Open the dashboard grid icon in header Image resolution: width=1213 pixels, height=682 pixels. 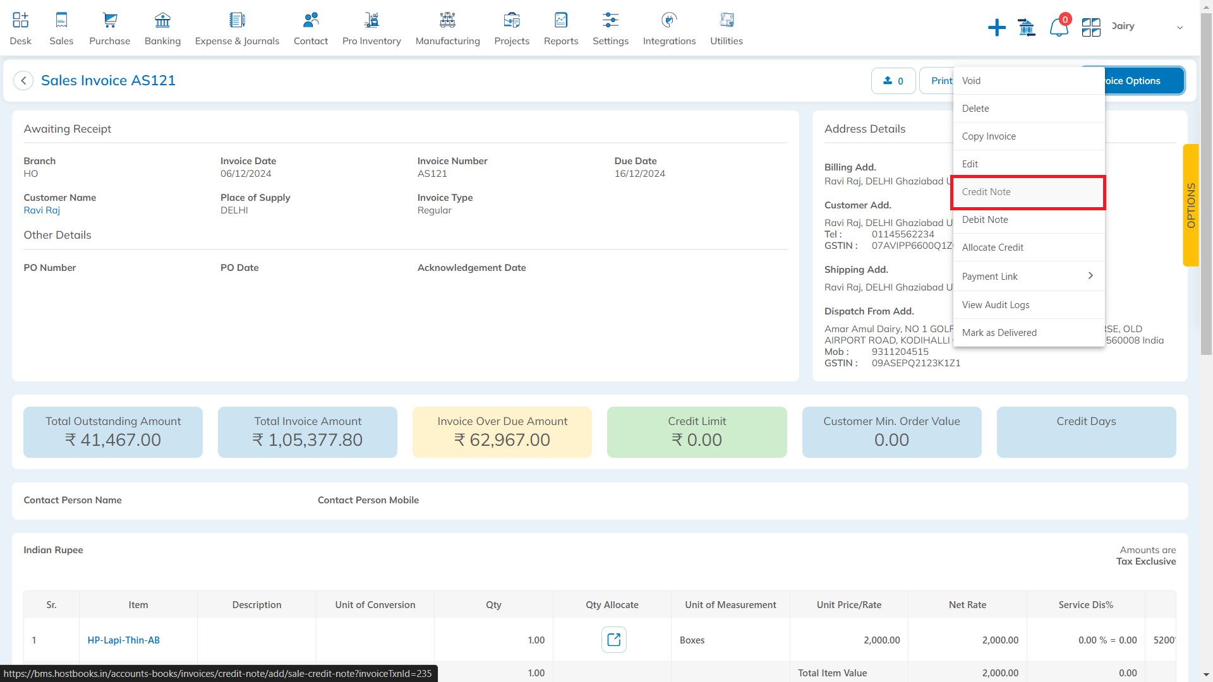tap(1091, 27)
